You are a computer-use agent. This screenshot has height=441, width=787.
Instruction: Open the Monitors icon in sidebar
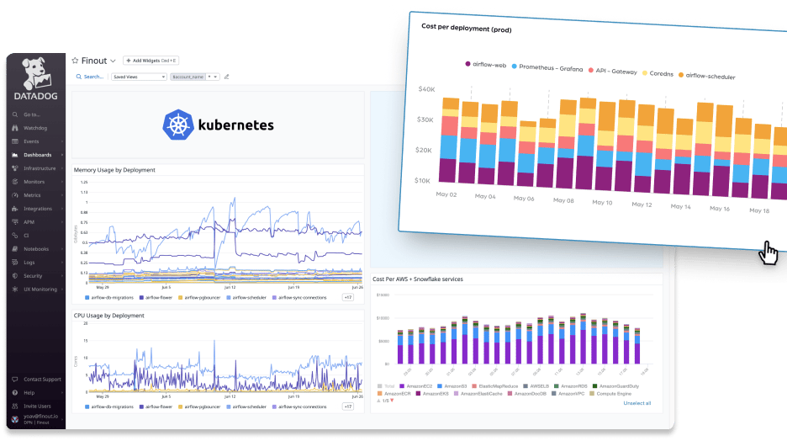point(15,182)
